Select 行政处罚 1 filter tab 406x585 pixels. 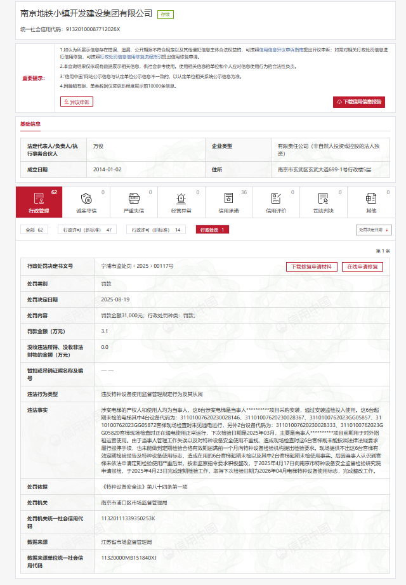pos(213,230)
